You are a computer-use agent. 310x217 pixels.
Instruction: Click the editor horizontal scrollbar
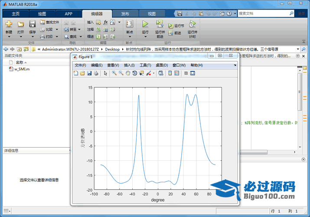pos(254,152)
